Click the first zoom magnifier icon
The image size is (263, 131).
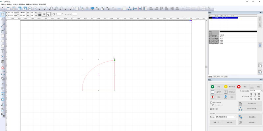tap(40, 9)
